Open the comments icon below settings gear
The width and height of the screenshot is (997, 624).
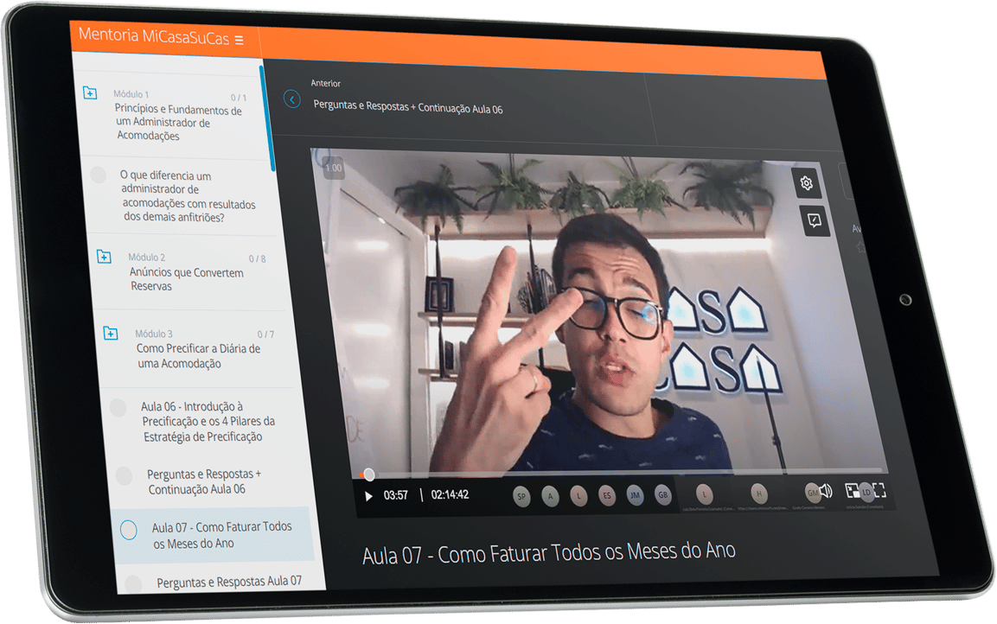[x=814, y=221]
